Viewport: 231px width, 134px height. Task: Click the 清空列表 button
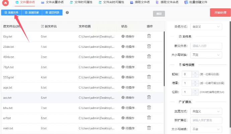[x=52, y=12]
